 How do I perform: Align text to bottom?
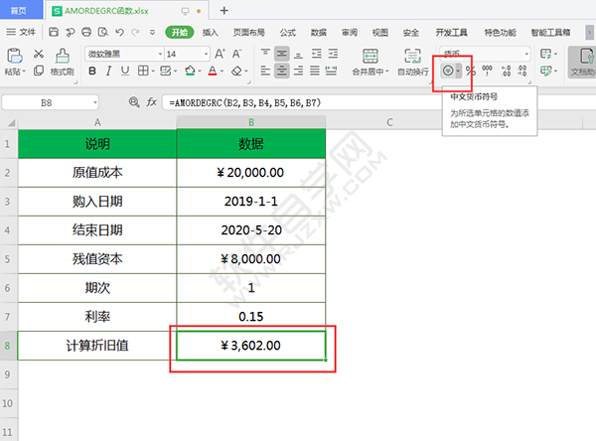click(298, 54)
